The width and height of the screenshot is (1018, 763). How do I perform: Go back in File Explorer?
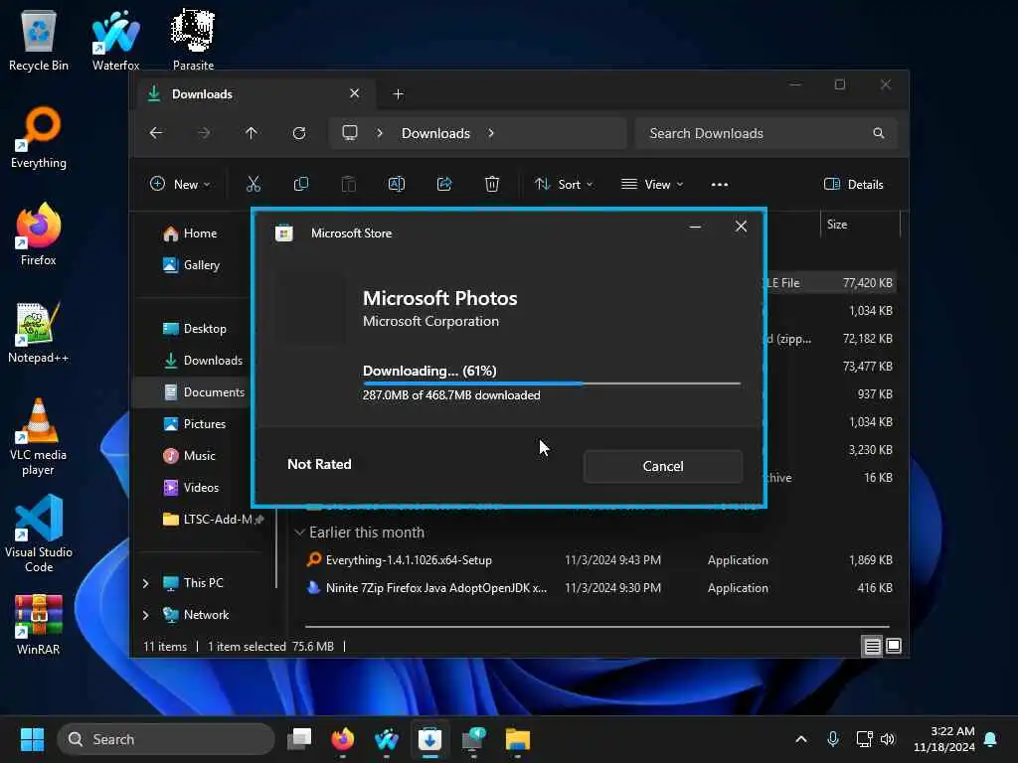(x=156, y=133)
